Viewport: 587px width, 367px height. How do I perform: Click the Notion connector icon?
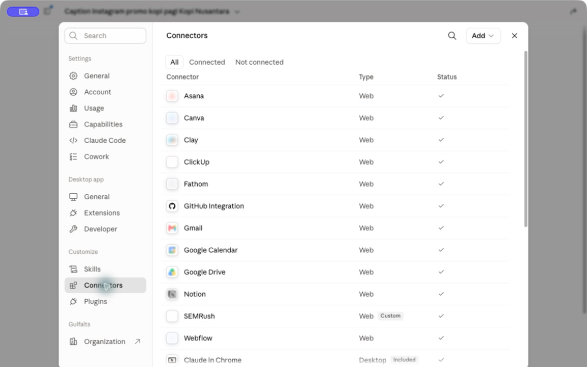[x=172, y=294]
